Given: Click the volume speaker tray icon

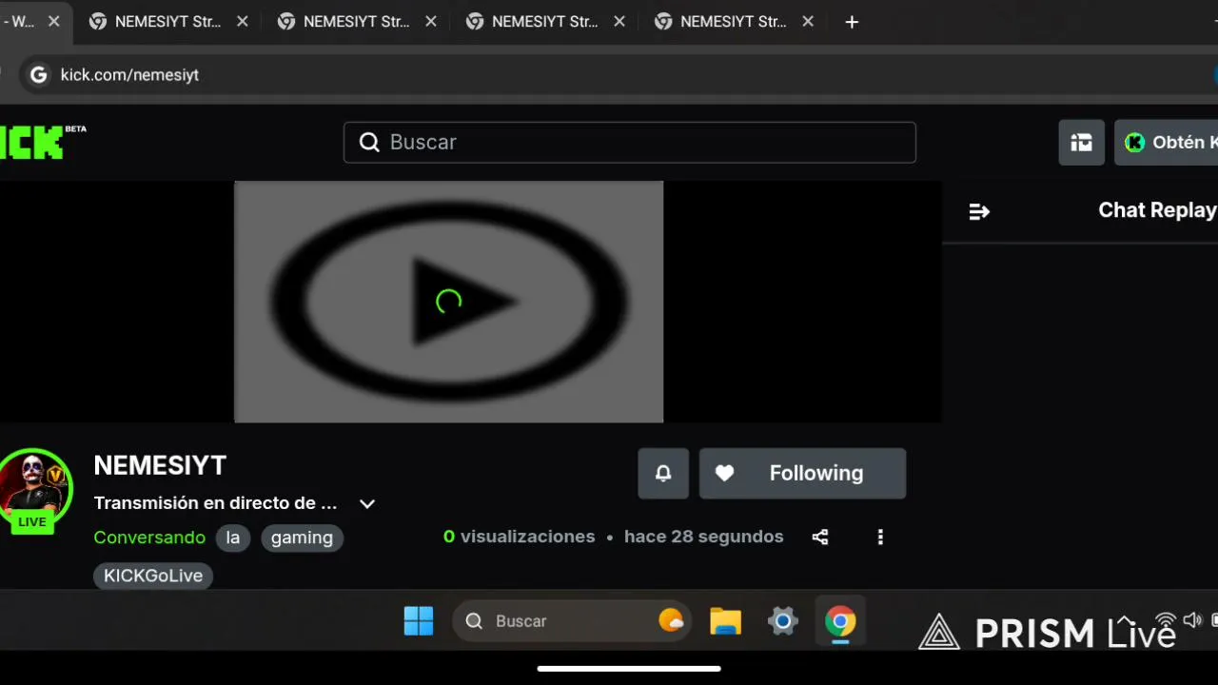Looking at the screenshot, I should (1192, 620).
